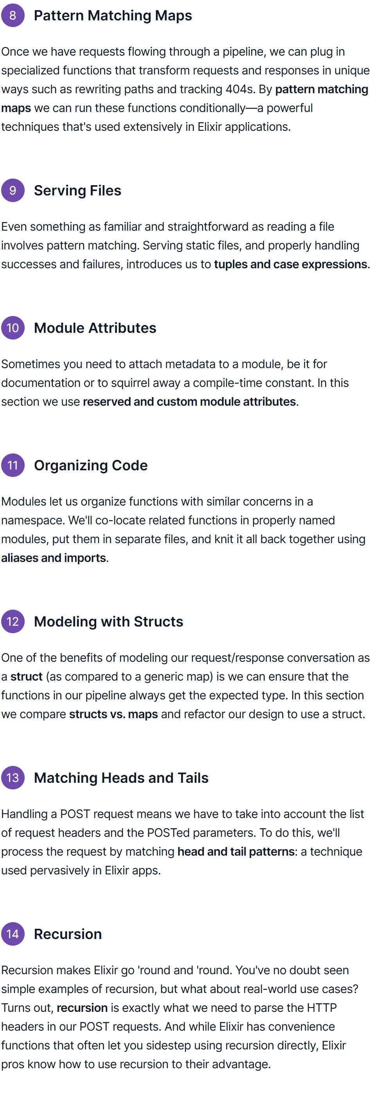Click the purple number 9 badge
Image resolution: width=370 pixels, height=1107 pixels.
pyautogui.click(x=13, y=190)
